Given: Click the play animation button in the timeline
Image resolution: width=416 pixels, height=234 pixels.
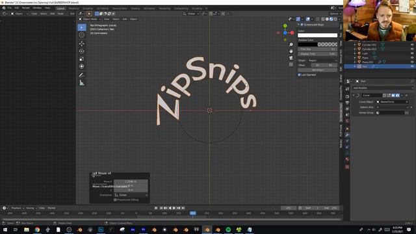Looking at the screenshot, I should click(174, 208).
